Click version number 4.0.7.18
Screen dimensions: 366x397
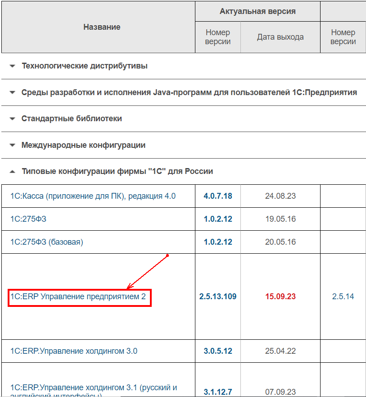pyautogui.click(x=218, y=196)
